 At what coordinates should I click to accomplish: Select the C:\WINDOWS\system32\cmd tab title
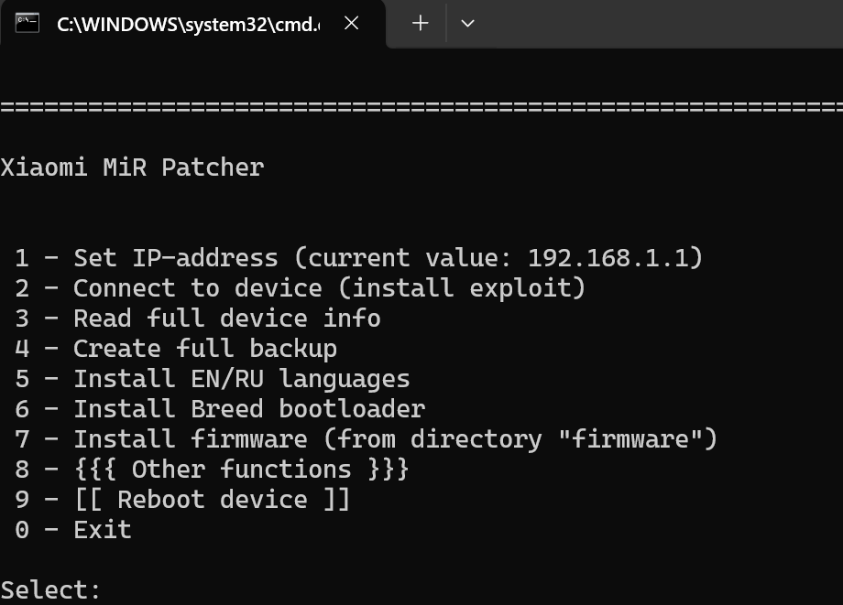(188, 25)
